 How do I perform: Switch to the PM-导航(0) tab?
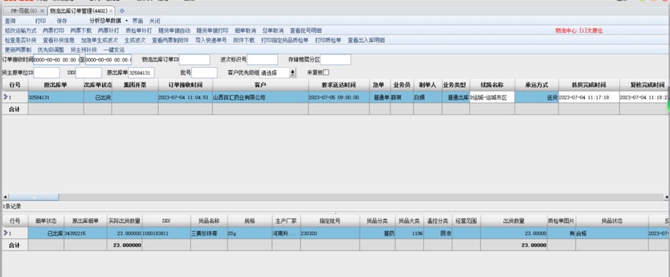pos(24,11)
